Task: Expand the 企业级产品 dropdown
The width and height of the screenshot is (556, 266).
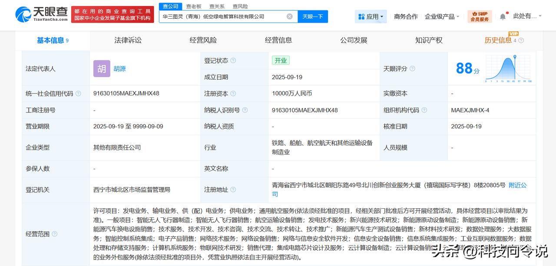Action: (442, 16)
